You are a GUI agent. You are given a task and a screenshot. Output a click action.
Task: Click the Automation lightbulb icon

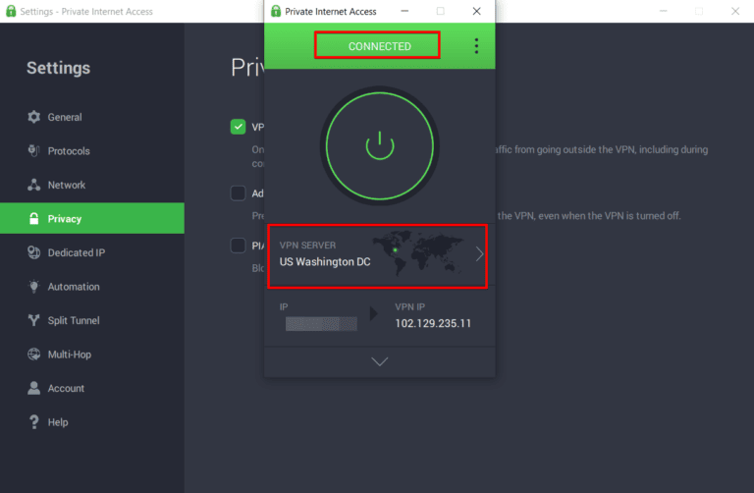[33, 287]
